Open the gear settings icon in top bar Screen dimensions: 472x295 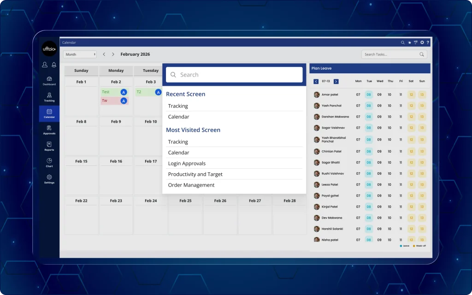422,42
